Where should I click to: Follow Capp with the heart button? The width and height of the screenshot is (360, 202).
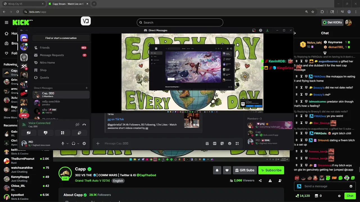[227, 170]
